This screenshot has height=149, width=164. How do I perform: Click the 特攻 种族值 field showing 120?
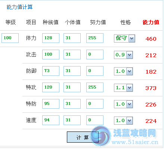point(51,87)
